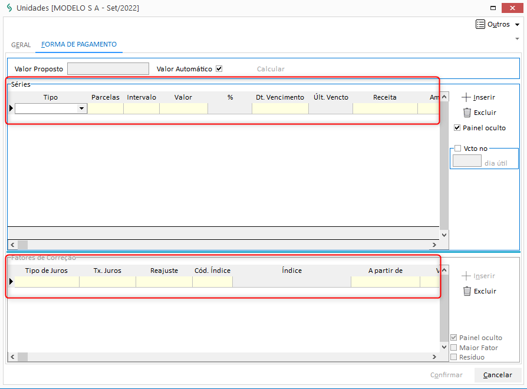The image size is (527, 389).
Task: Click the scroll-up arrow in Séries grid
Action: pyautogui.click(x=444, y=97)
